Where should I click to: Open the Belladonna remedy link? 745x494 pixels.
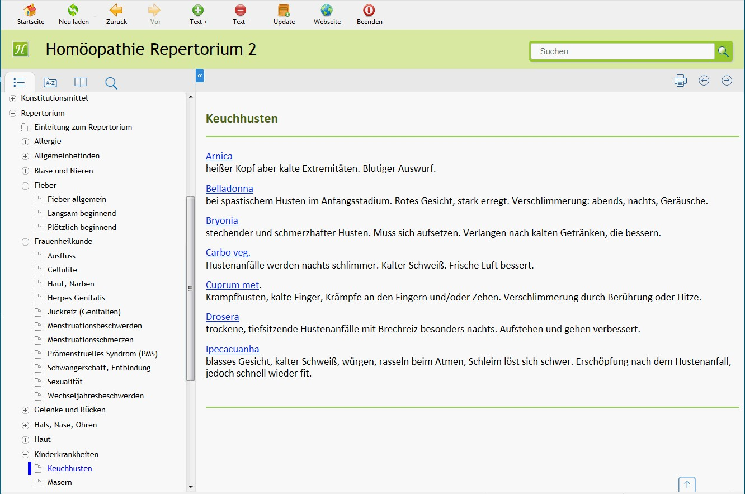(x=229, y=189)
